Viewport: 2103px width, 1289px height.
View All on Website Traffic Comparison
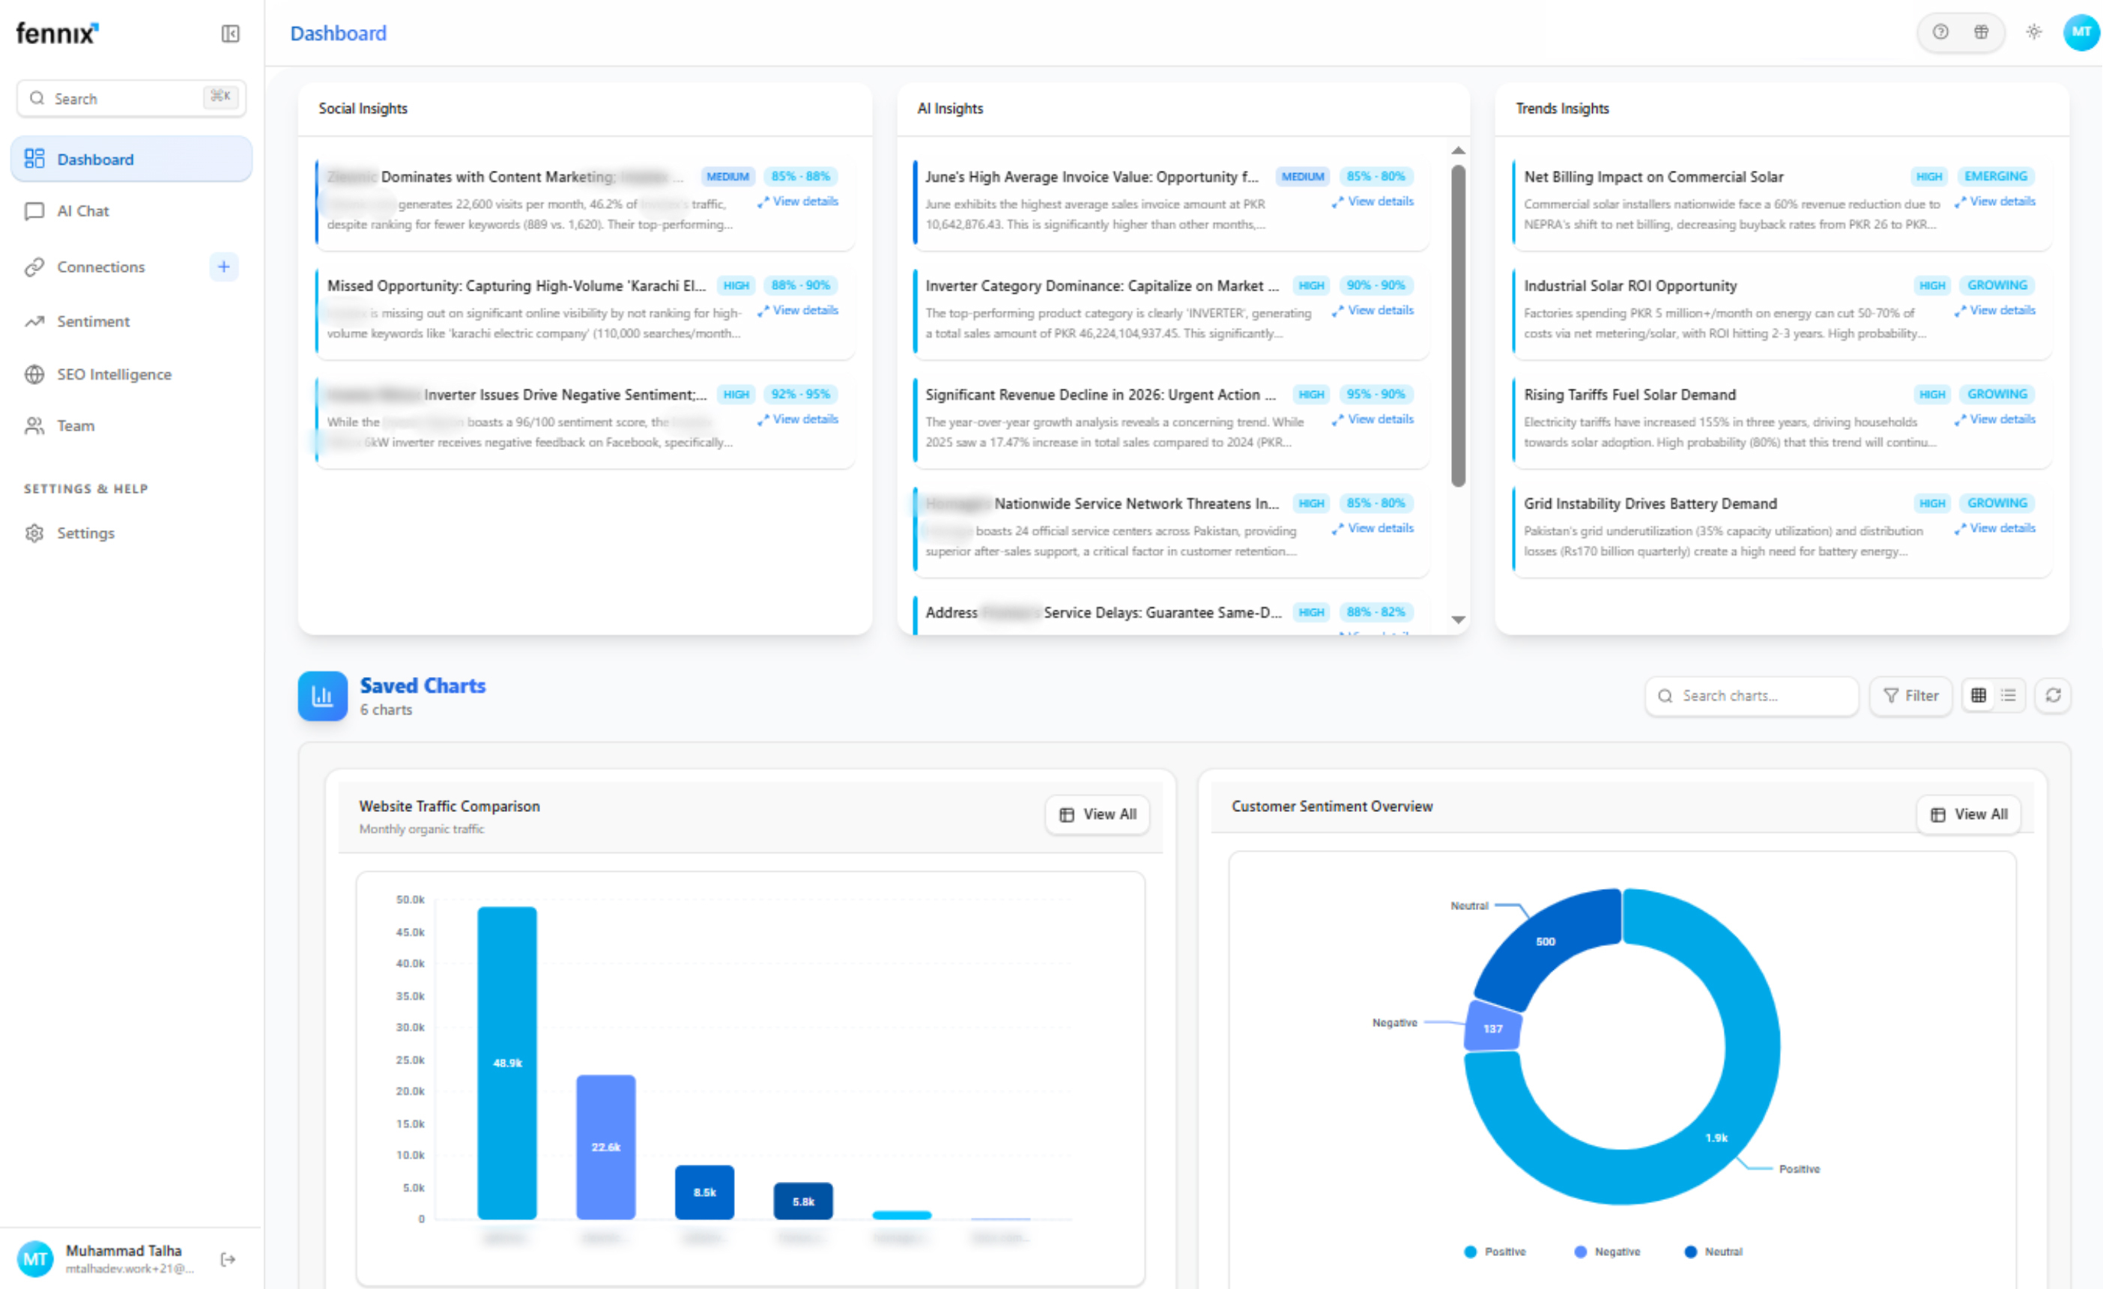coord(1097,814)
